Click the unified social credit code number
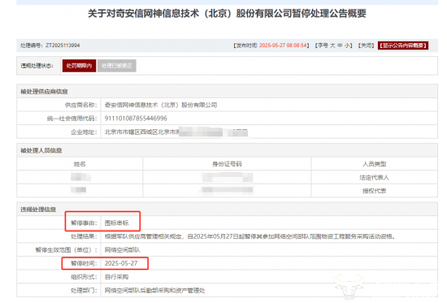447x303 pixels. pyautogui.click(x=136, y=119)
